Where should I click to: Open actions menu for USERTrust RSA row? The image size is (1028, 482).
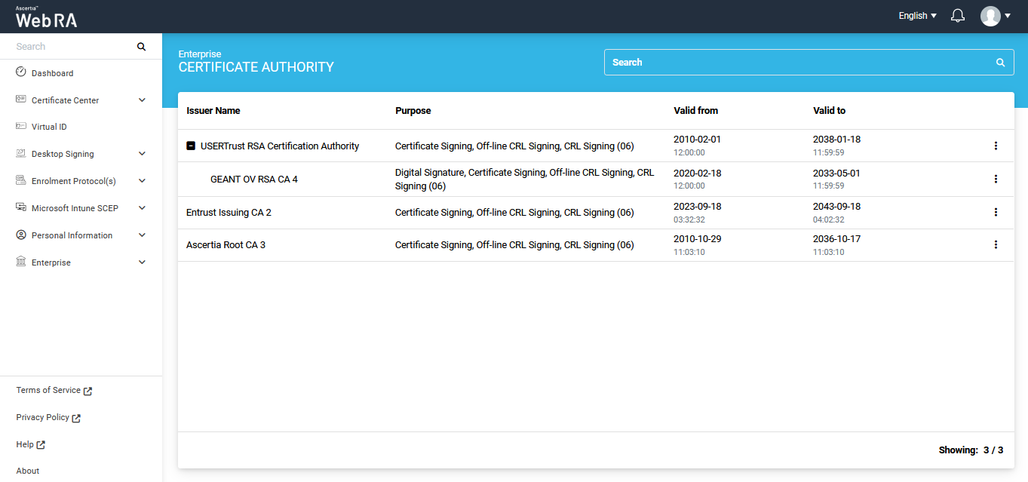996,146
